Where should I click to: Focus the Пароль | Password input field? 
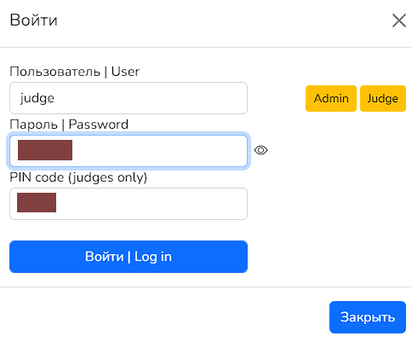tap(129, 151)
